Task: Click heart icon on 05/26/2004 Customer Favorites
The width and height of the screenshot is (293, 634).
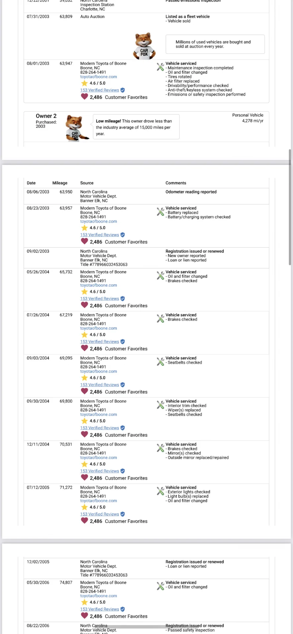Action: 84,305
